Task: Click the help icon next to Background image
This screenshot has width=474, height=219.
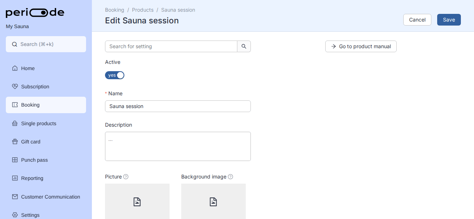Action: coord(230,177)
